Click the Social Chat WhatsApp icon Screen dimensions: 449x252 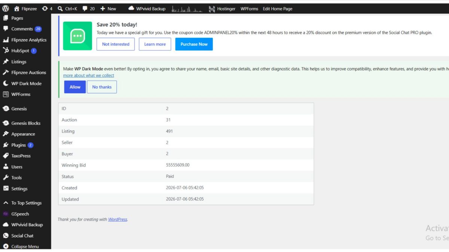pyautogui.click(x=6, y=236)
